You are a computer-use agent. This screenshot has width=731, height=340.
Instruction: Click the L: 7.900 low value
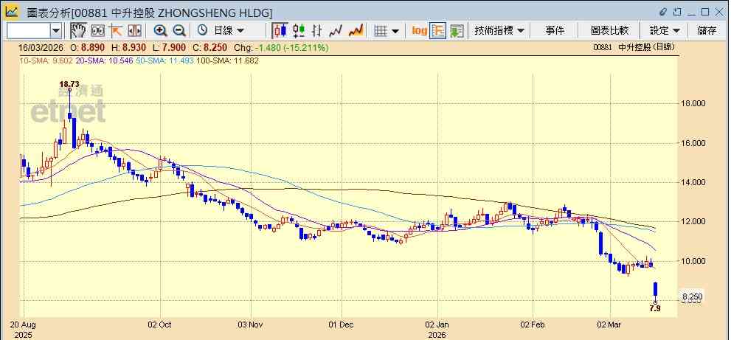169,48
